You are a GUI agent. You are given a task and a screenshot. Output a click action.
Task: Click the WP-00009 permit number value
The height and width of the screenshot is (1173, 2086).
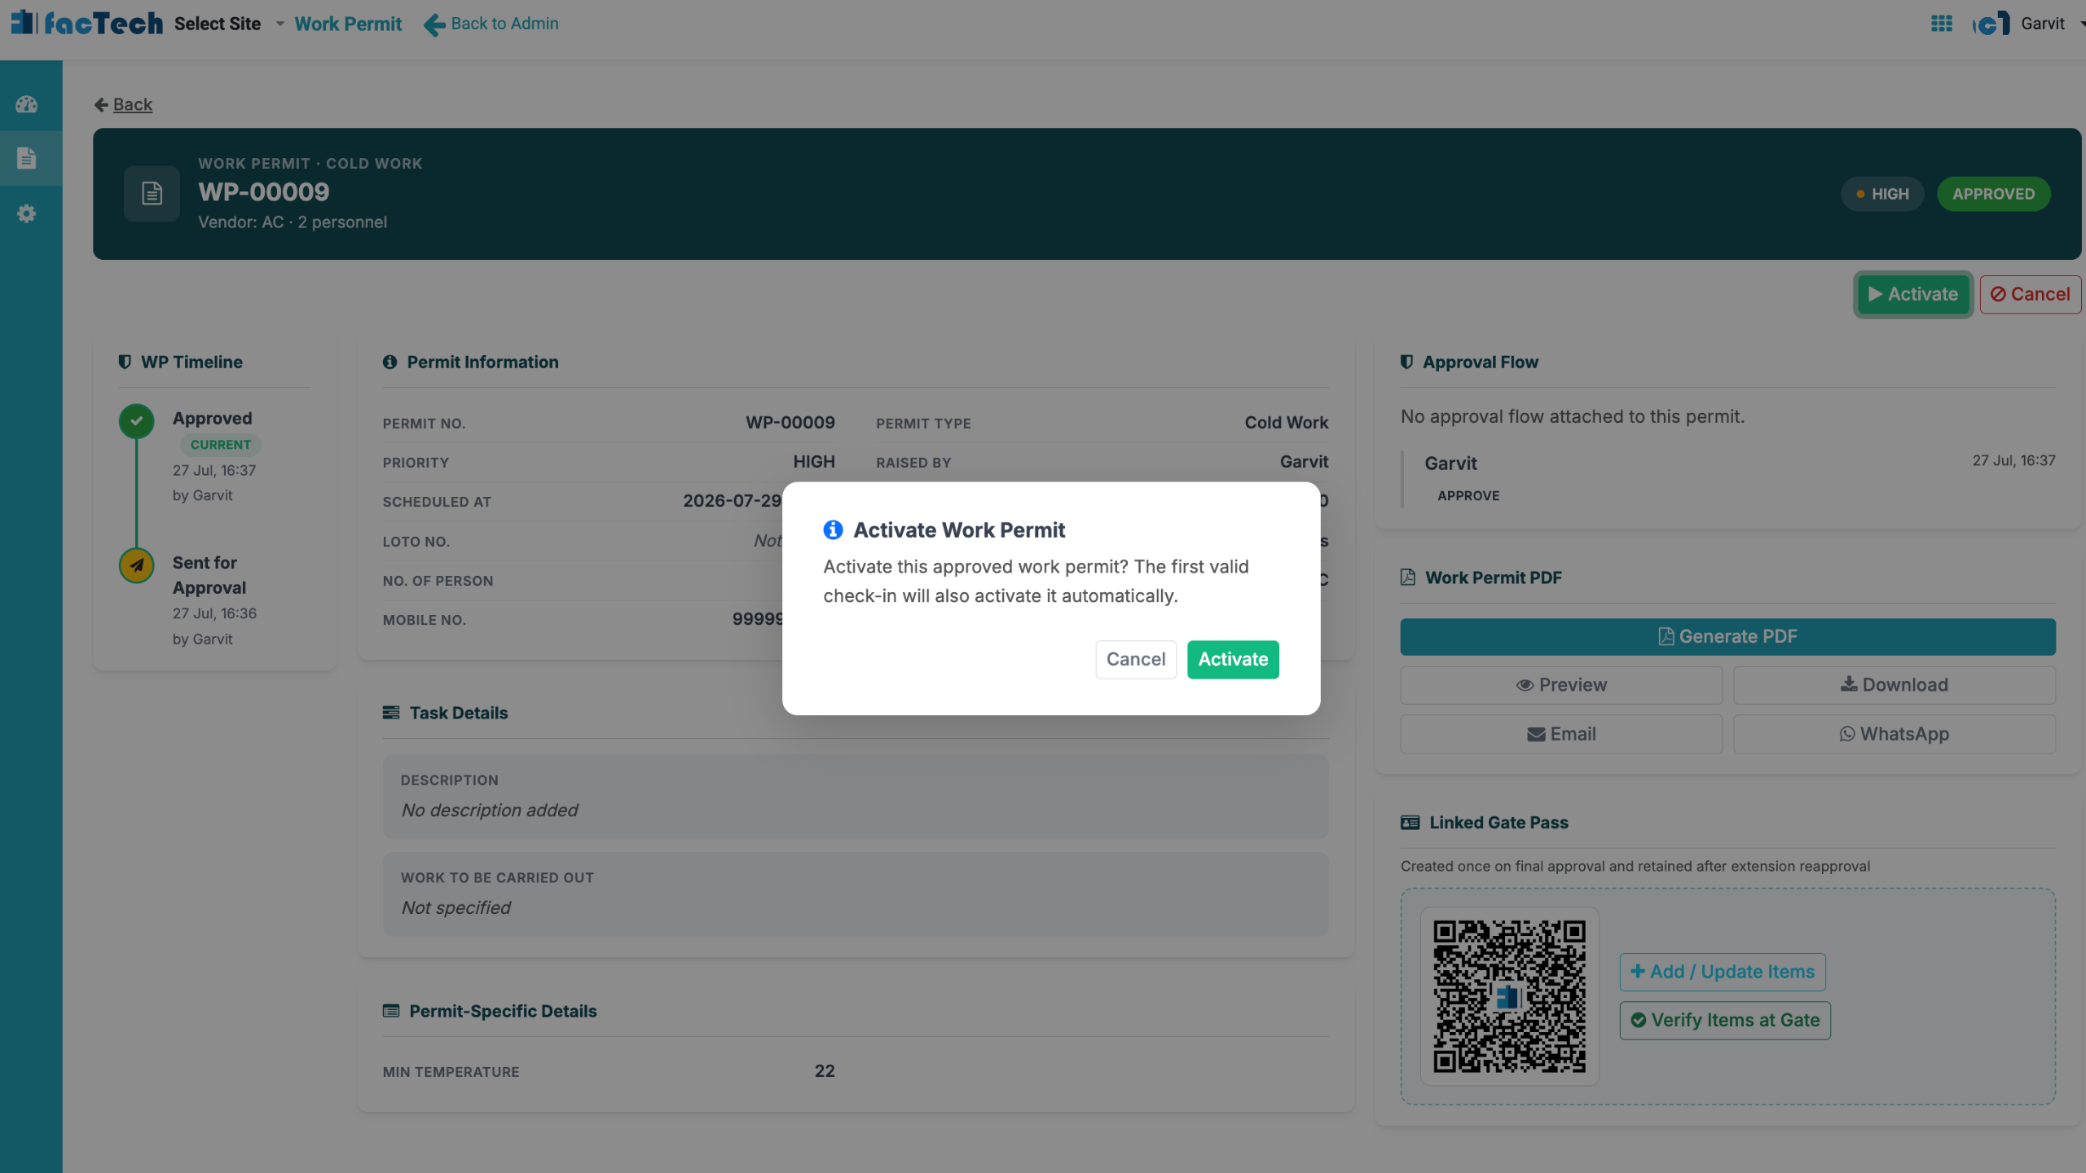790,423
